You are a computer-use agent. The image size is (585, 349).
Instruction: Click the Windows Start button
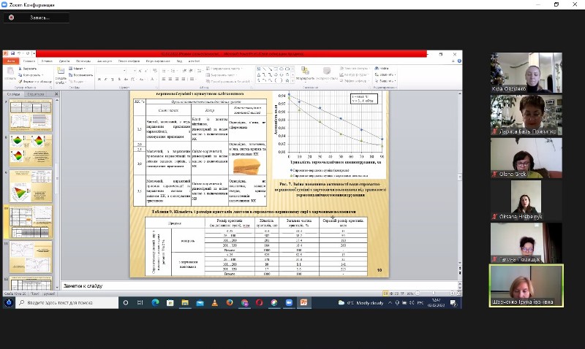pyautogui.click(x=8, y=303)
